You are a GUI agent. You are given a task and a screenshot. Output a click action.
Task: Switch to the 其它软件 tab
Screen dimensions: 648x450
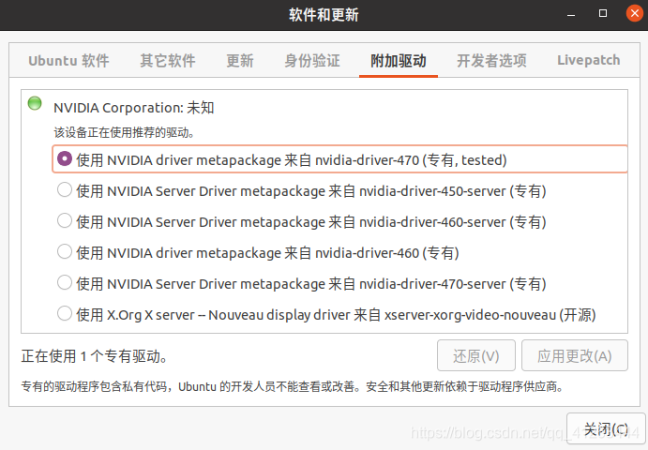pyautogui.click(x=167, y=61)
